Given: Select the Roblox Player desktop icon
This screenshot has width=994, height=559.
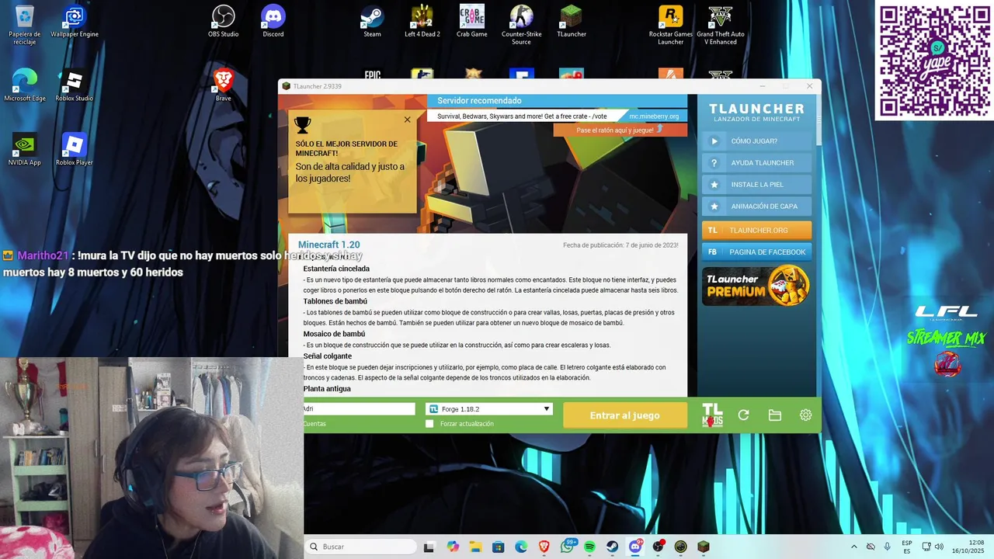Looking at the screenshot, I should 75,149.
